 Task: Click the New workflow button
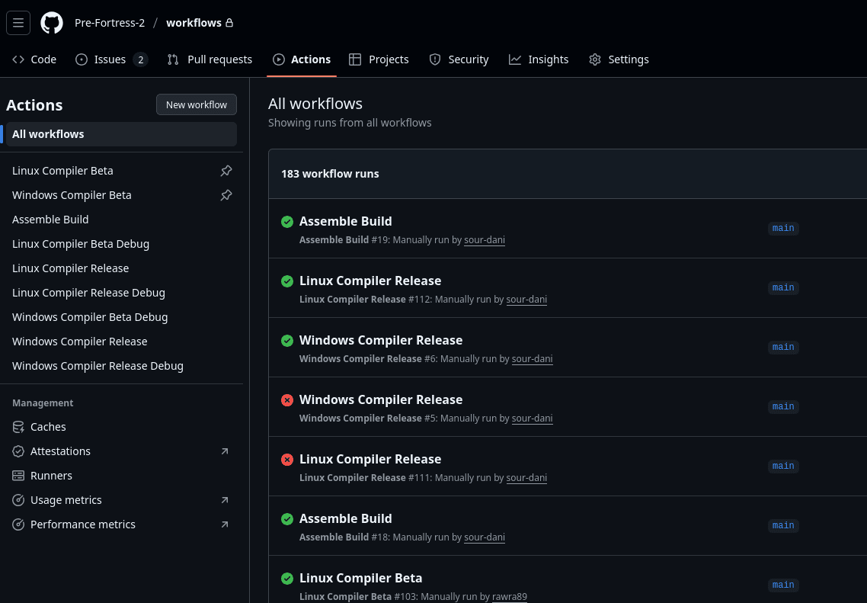tap(197, 104)
